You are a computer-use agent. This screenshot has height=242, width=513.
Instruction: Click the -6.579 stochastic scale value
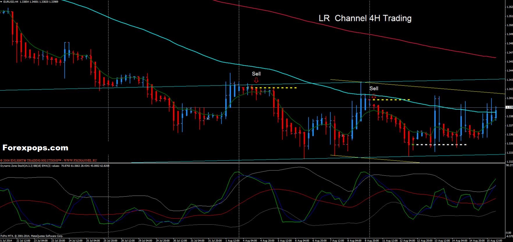tap(509, 236)
